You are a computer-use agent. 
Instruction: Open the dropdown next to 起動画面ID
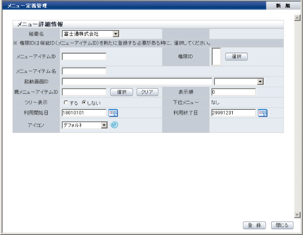[x=239, y=82]
